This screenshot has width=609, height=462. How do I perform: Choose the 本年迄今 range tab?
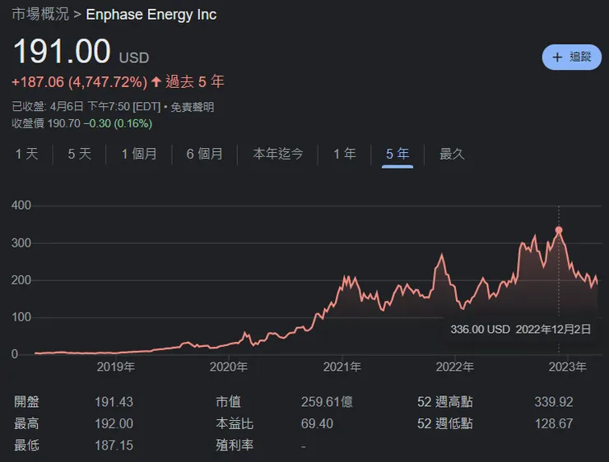277,154
